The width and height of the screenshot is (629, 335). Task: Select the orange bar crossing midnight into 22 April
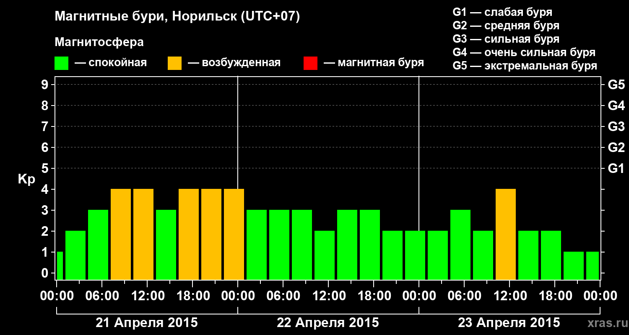[x=234, y=234]
